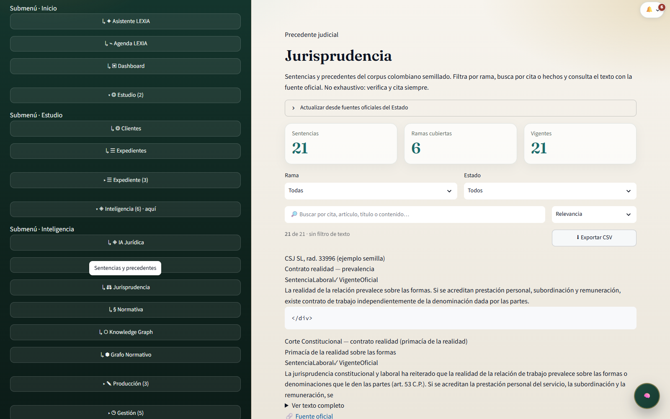Click the magnifier icon in search field
Viewport: 670px width, 419px height.
[294, 214]
